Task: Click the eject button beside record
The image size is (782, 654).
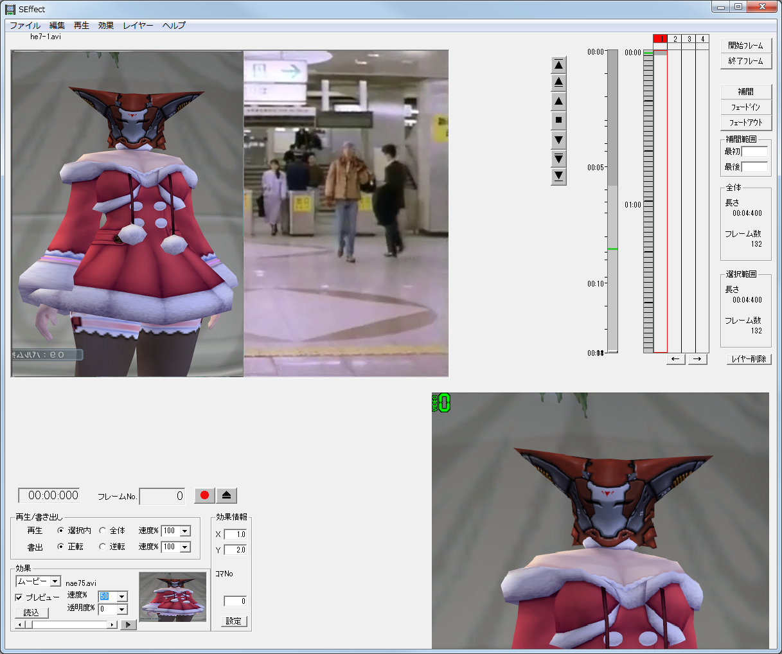Action: 226,495
